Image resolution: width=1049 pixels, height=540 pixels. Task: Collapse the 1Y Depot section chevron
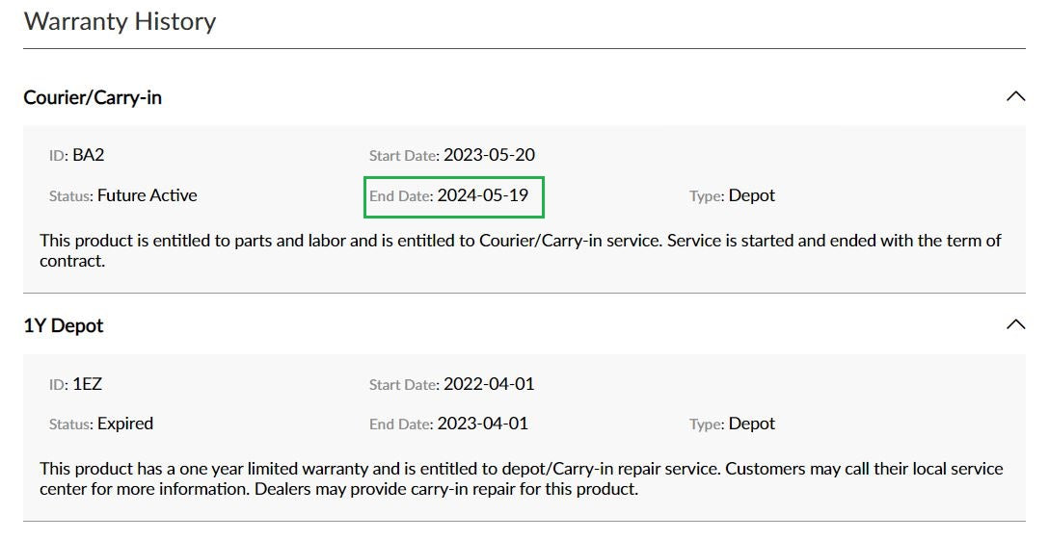coord(1015,324)
